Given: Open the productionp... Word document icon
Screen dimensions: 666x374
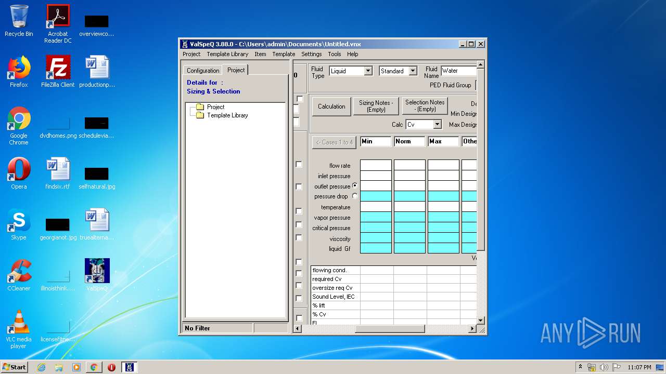Looking at the screenshot, I should pyautogui.click(x=97, y=72).
